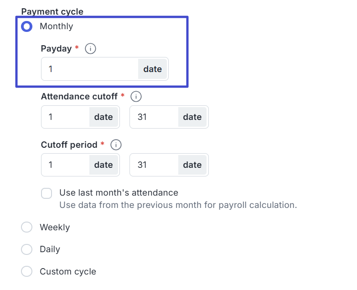Select the Weekly payment cycle option
Image resolution: width=357 pixels, height=290 pixels.
(x=27, y=227)
